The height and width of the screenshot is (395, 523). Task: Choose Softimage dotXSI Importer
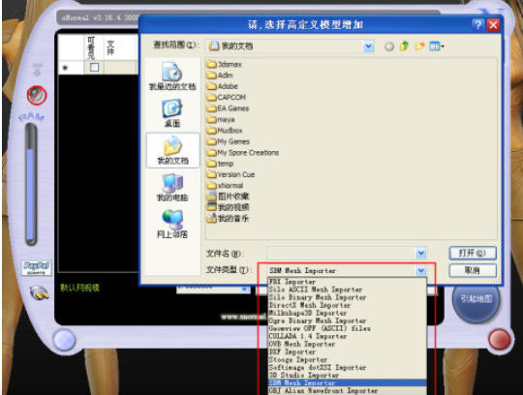347,367
